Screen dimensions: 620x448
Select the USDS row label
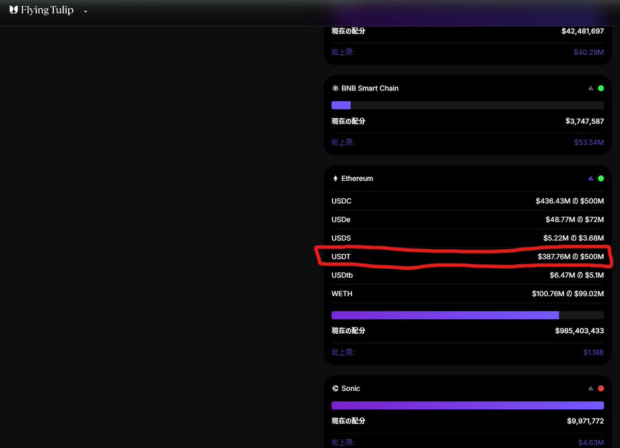[x=341, y=238]
